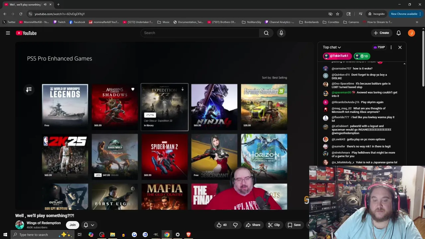Click the '460K subscribers' text
Viewport: 425px width, 239px height.
click(37, 228)
